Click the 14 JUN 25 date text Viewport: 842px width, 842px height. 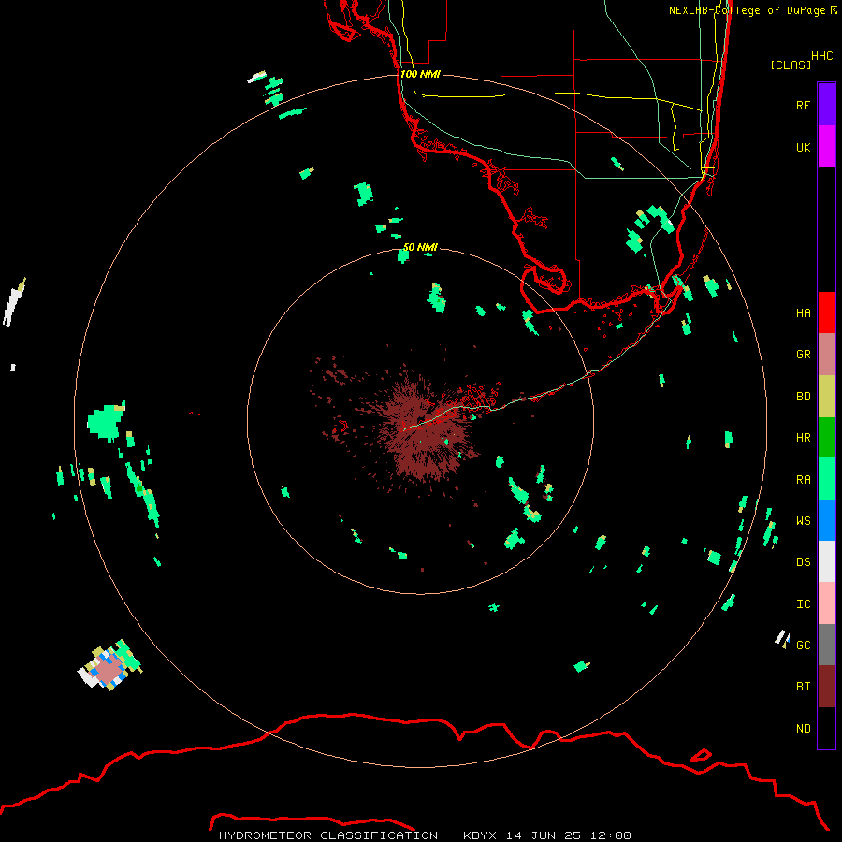[x=544, y=835]
